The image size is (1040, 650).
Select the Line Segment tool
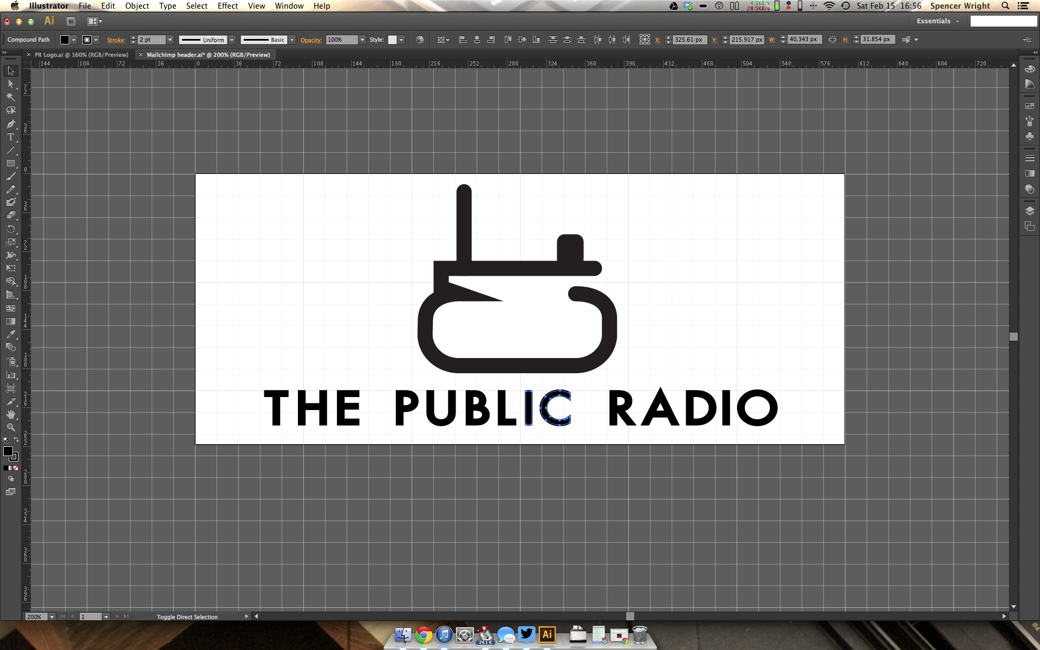pyautogui.click(x=10, y=150)
